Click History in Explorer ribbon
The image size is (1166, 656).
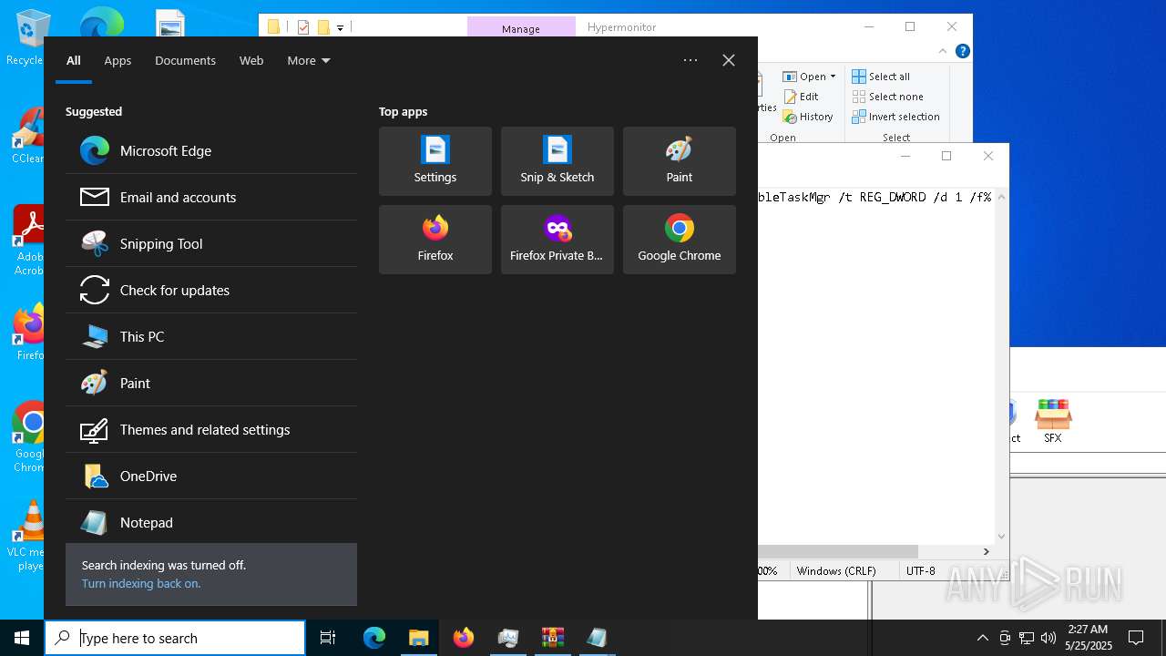[x=808, y=117]
